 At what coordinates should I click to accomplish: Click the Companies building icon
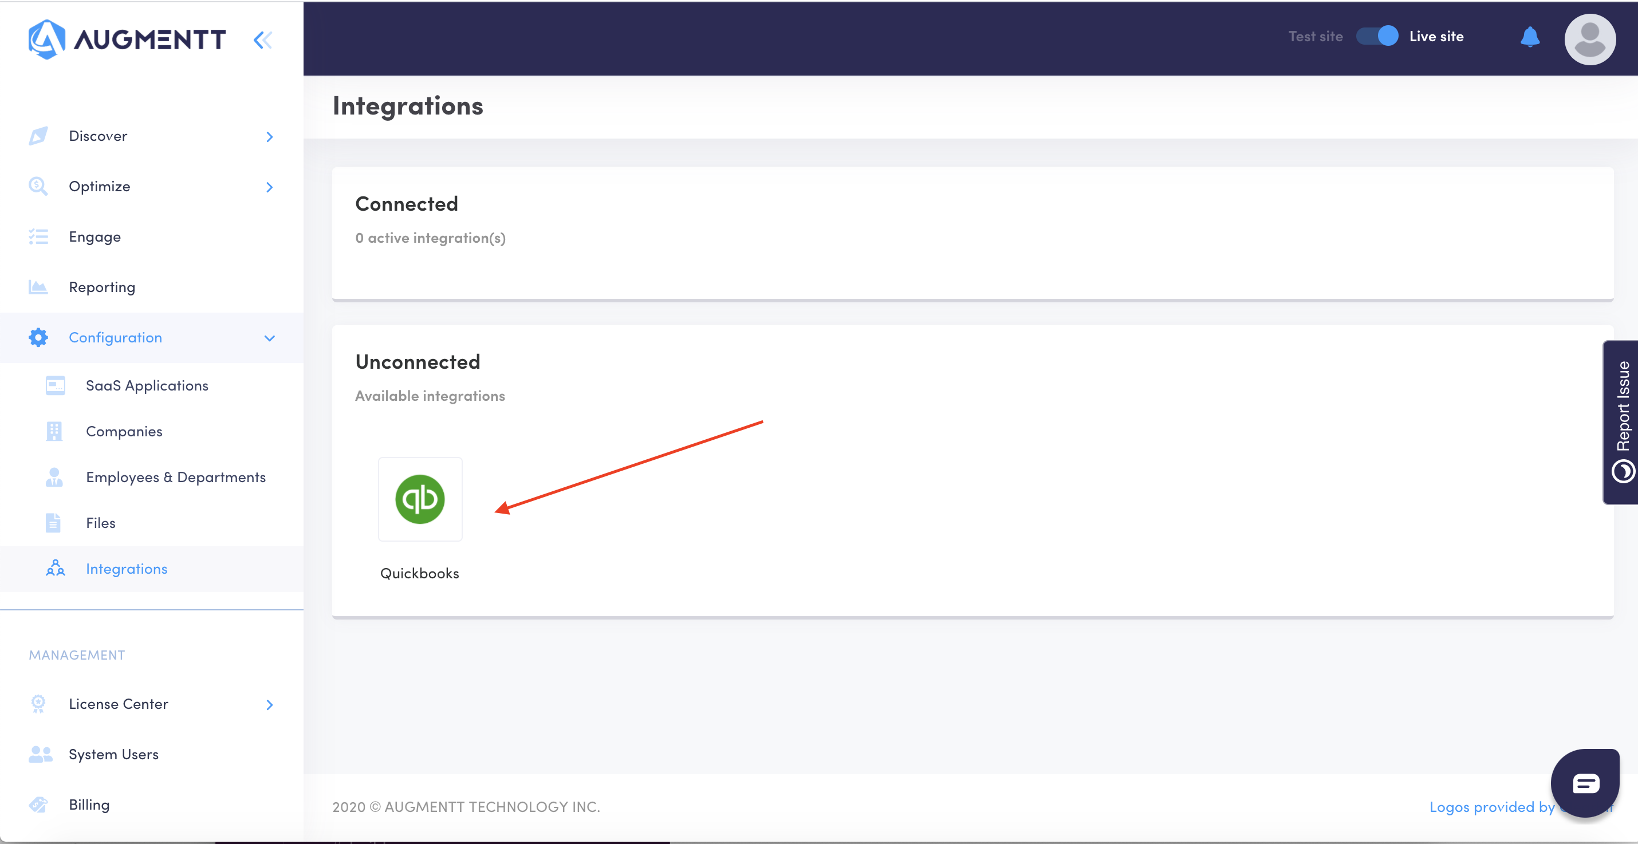click(54, 431)
